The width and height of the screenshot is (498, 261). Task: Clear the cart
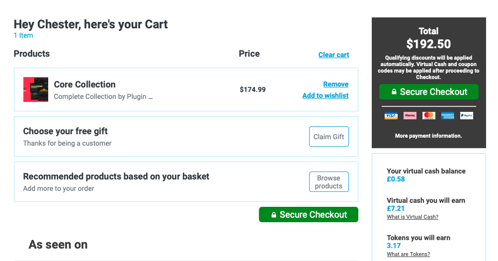[x=333, y=55]
